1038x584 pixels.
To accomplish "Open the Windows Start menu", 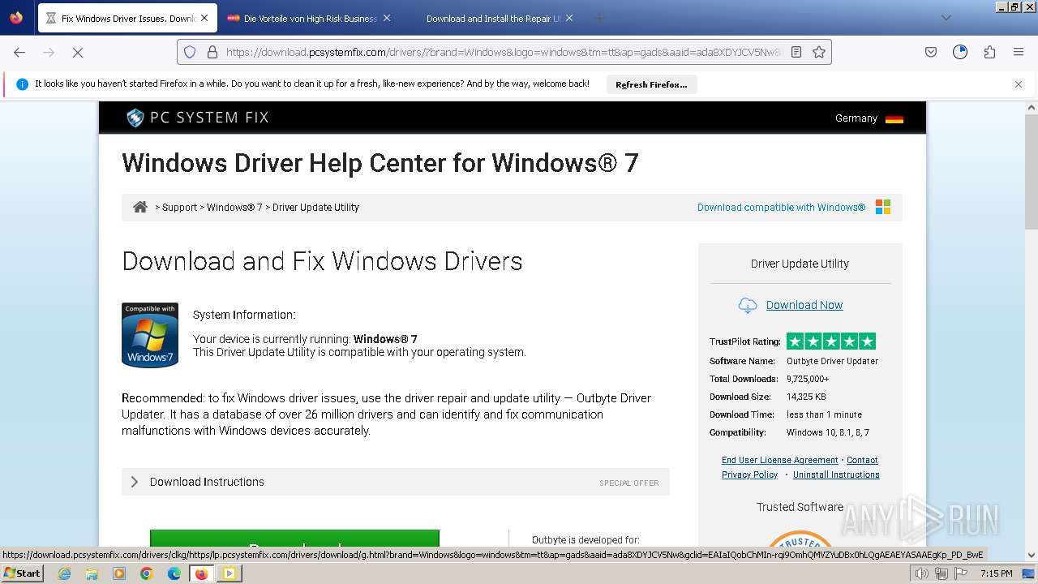I will (22, 573).
